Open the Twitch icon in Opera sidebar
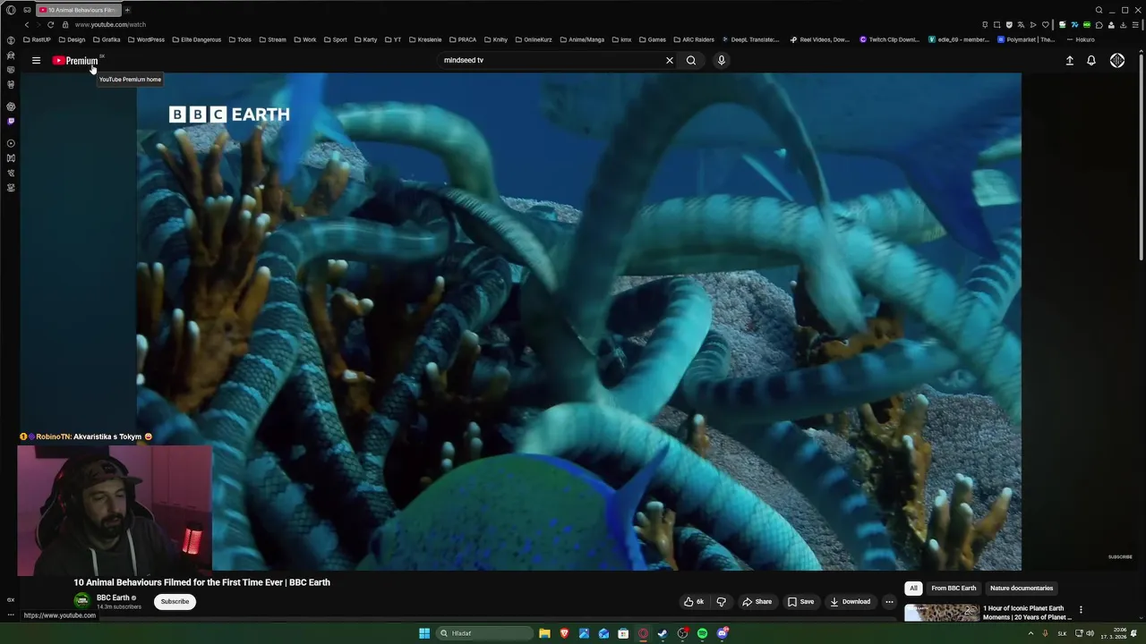This screenshot has height=644, width=1146. click(x=11, y=121)
